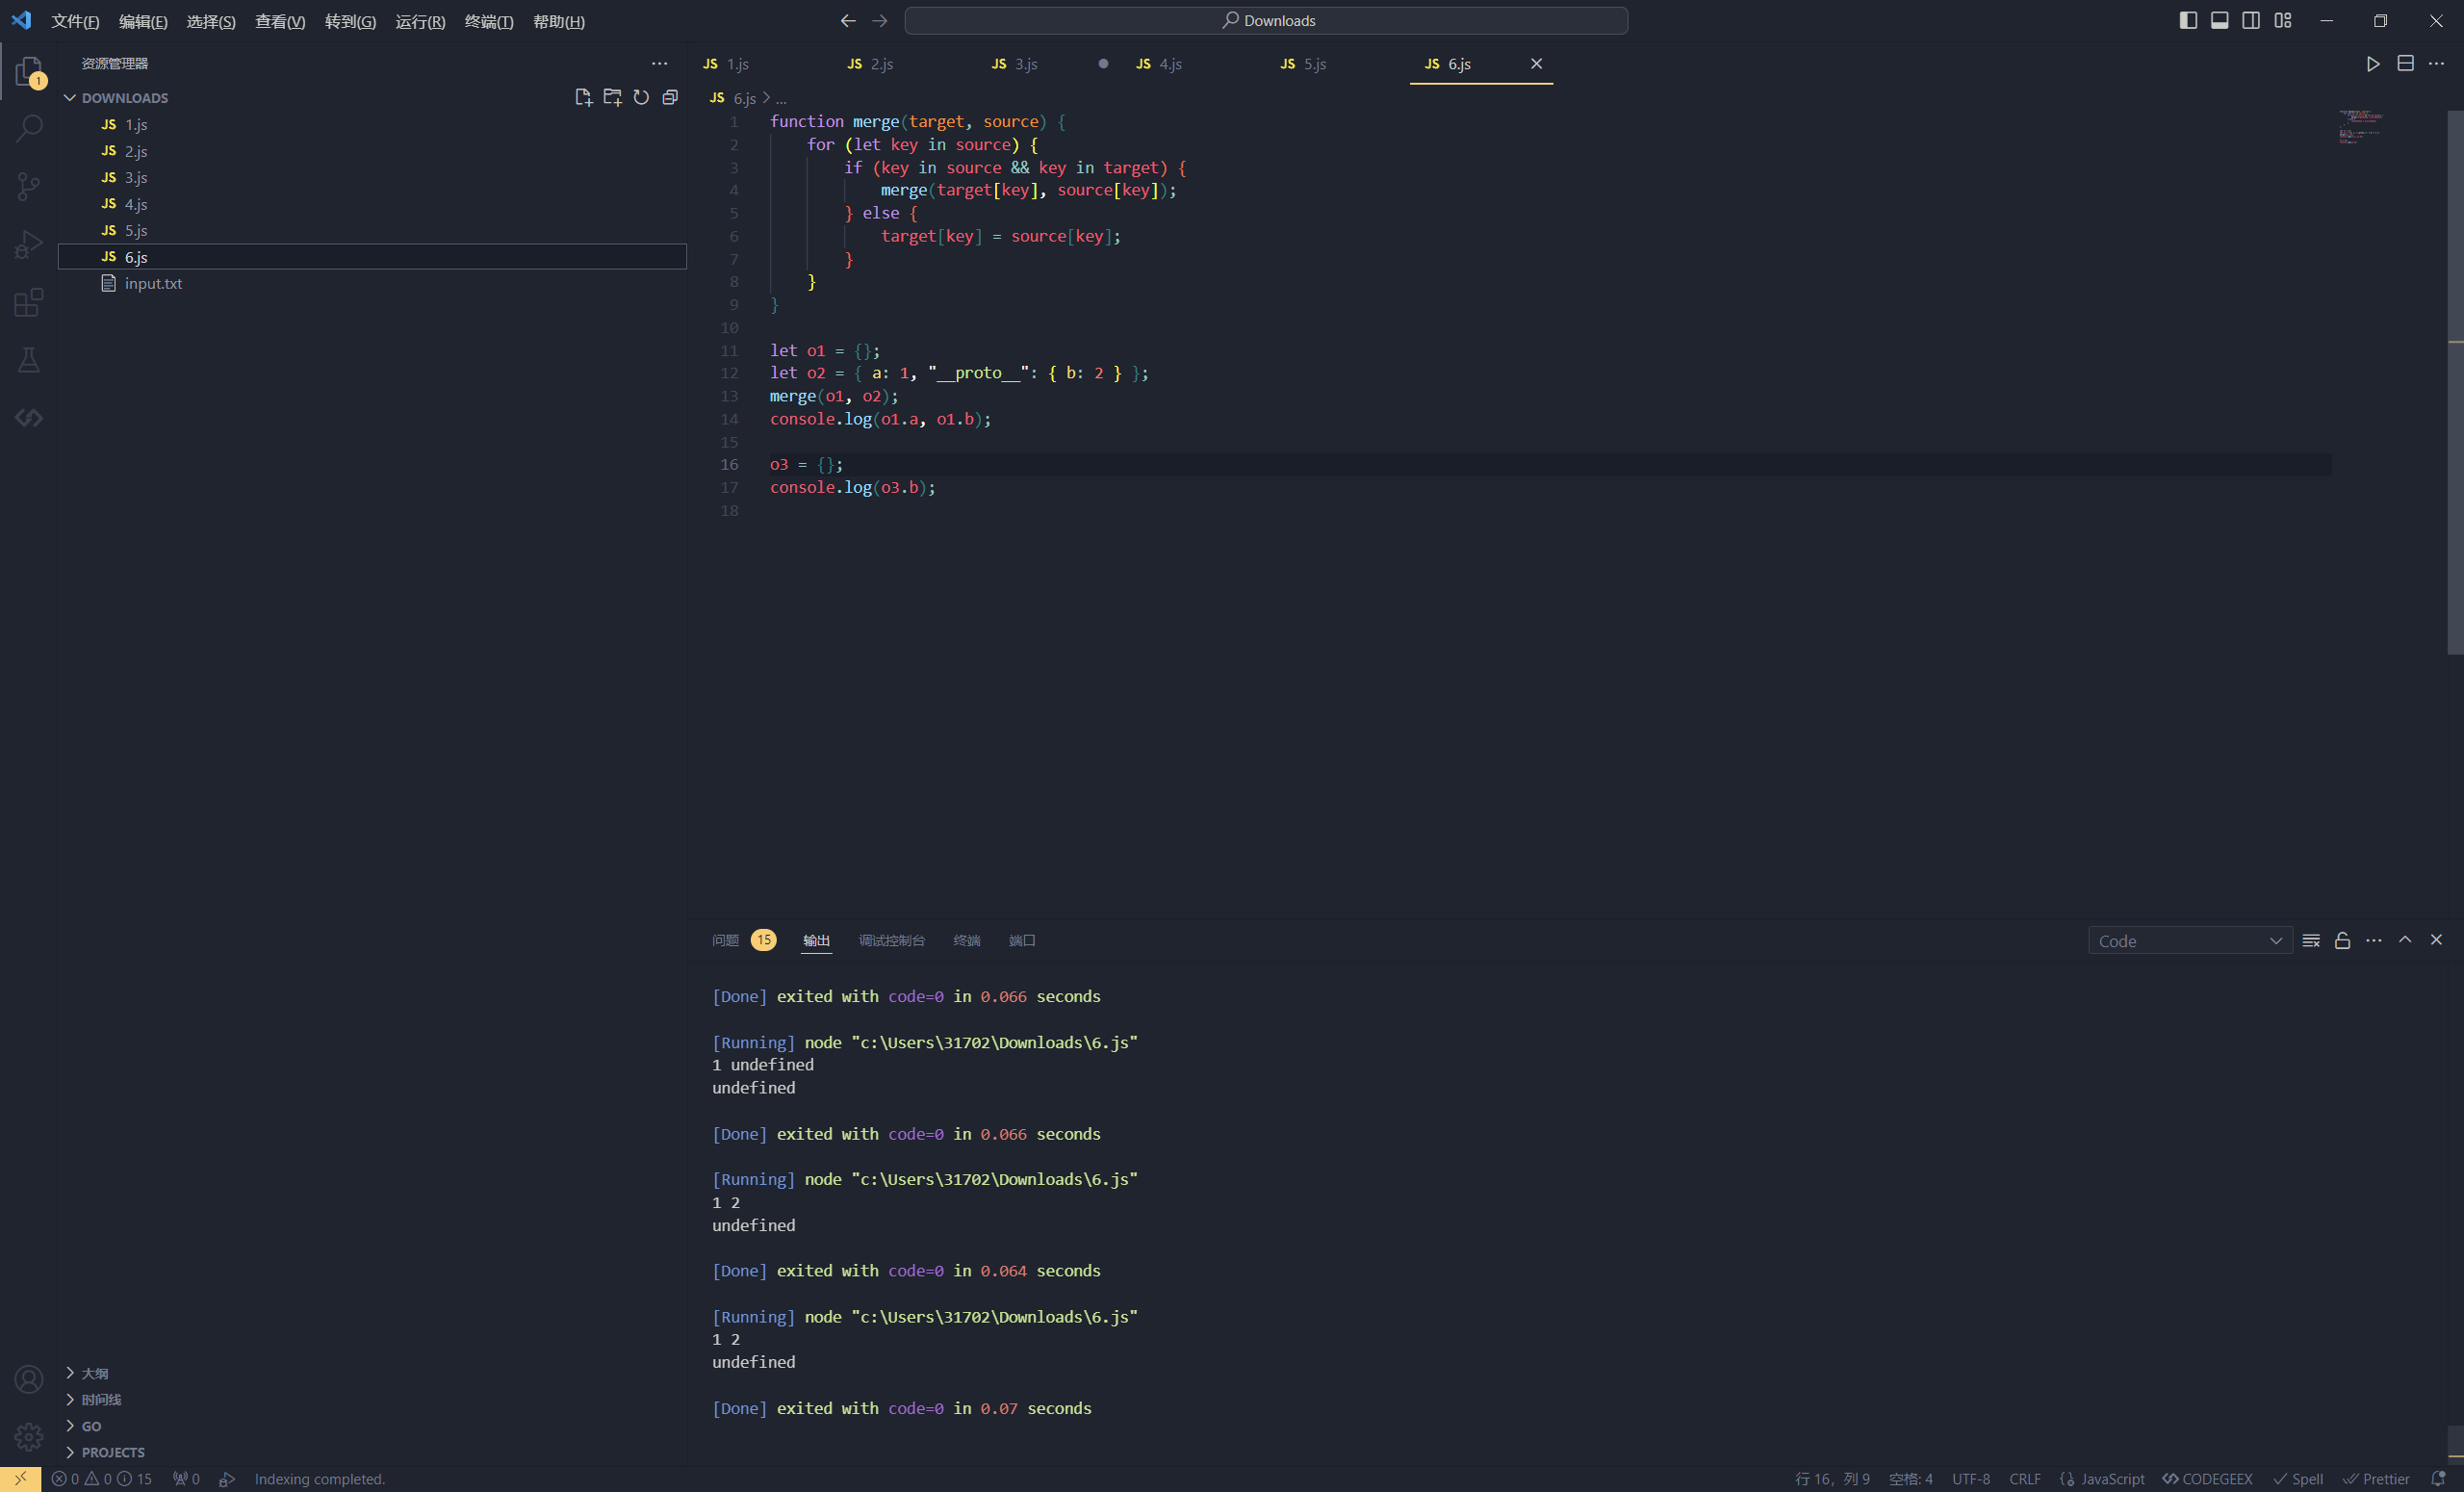
Task: Go back in navigation history
Action: coord(848,20)
